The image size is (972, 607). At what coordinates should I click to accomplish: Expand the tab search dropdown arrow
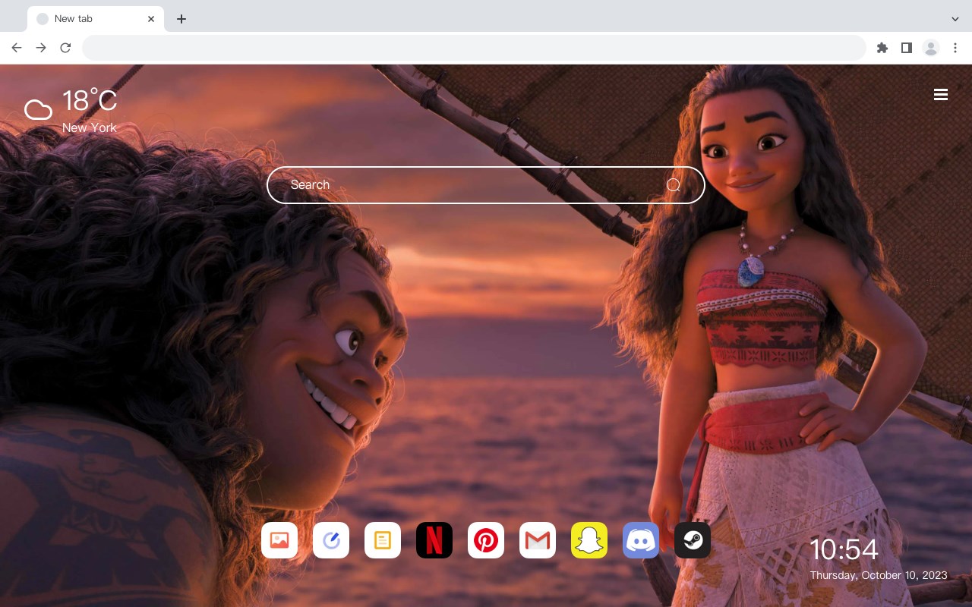[x=955, y=19]
